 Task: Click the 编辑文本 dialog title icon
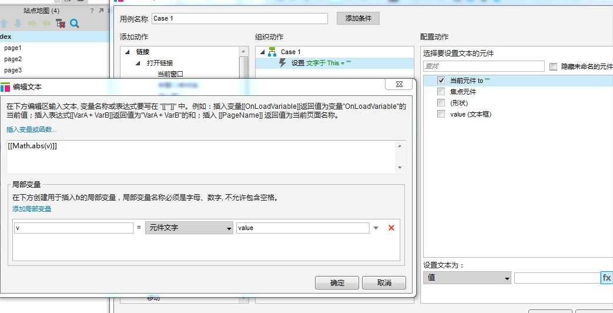[5, 87]
